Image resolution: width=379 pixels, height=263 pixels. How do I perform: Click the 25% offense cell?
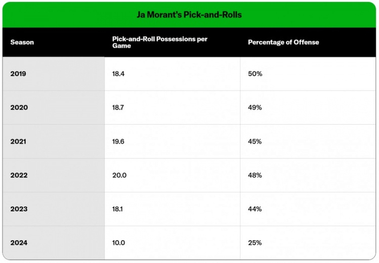[x=255, y=242]
